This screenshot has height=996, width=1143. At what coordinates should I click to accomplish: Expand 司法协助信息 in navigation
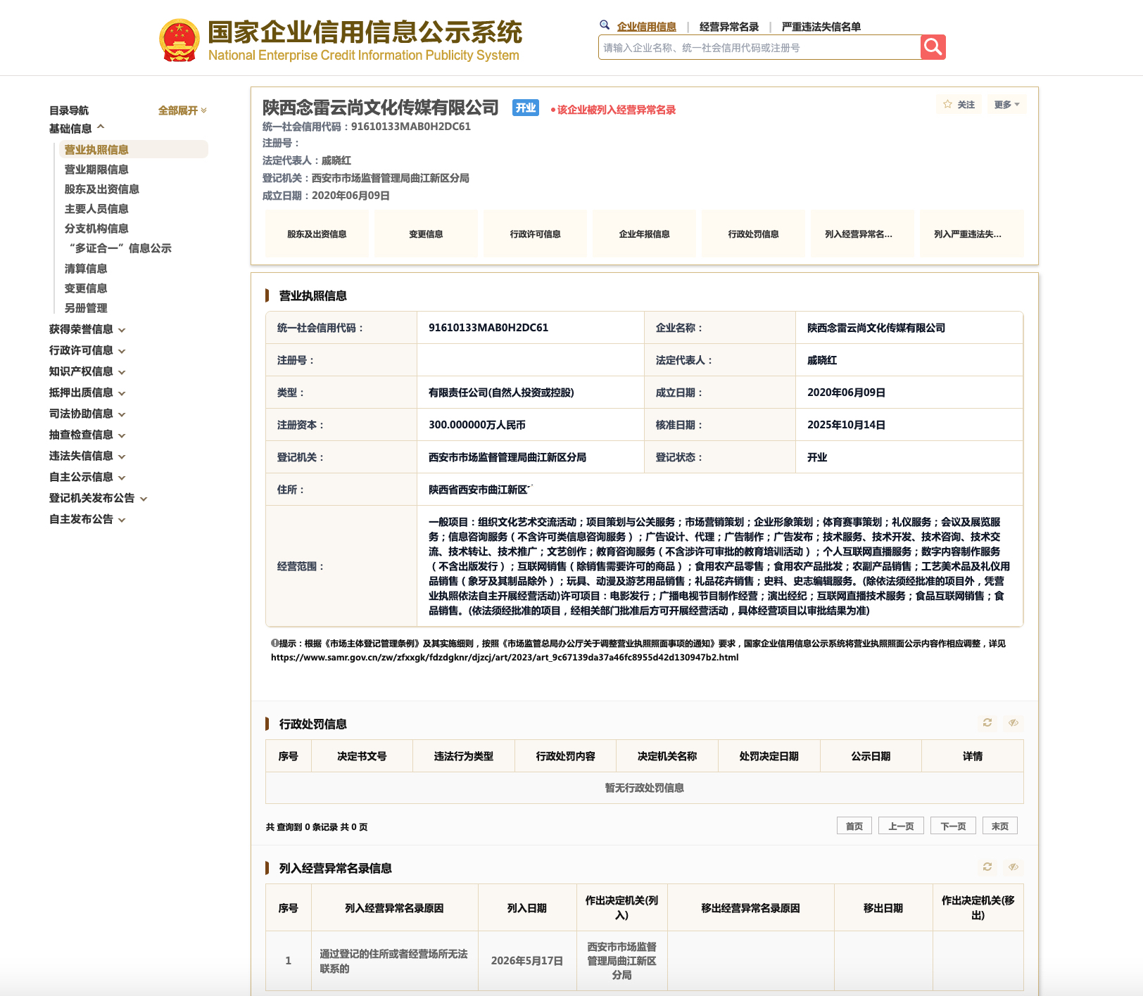point(87,414)
